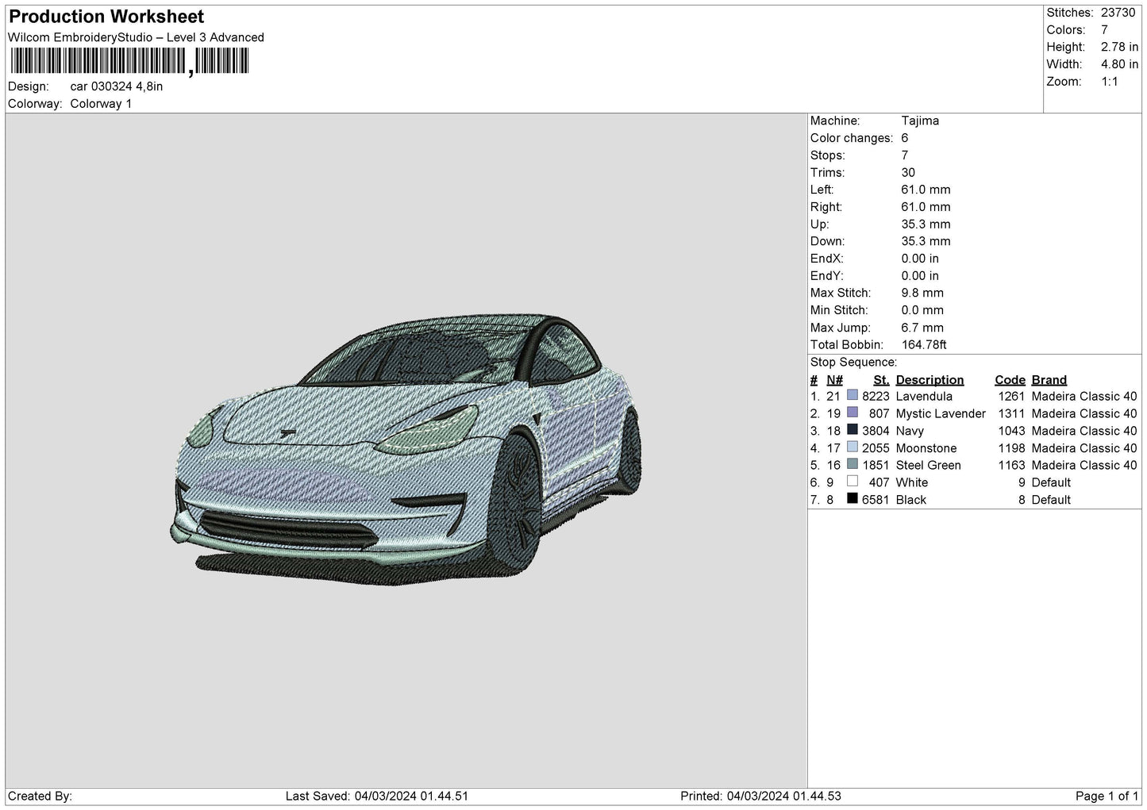The height and width of the screenshot is (810, 1147).
Task: Click the 'Colorway 1' value
Action: click(x=101, y=104)
